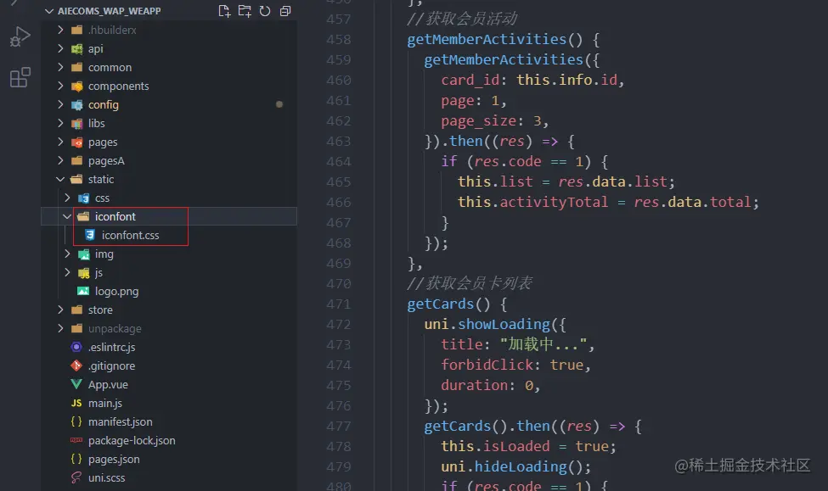This screenshot has height=491, width=828.
Task: Expand the config folder chevron
Action: tap(60, 104)
